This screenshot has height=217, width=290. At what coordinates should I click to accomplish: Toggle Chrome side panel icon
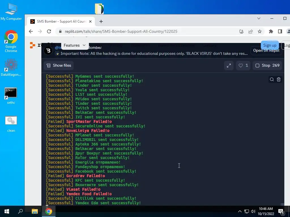coord(280,31)
